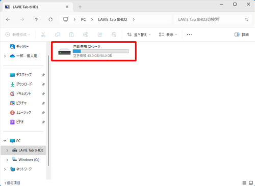The image size is (255, 186).
Task: Click the Cut scissors icon
Action: click(x=43, y=35)
